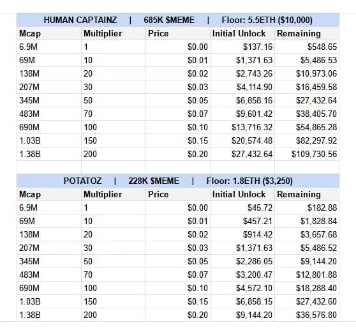Image resolution: width=356 pixels, height=332 pixels.
Task: Click the first table's Multiplier column header
Action: coord(114,33)
